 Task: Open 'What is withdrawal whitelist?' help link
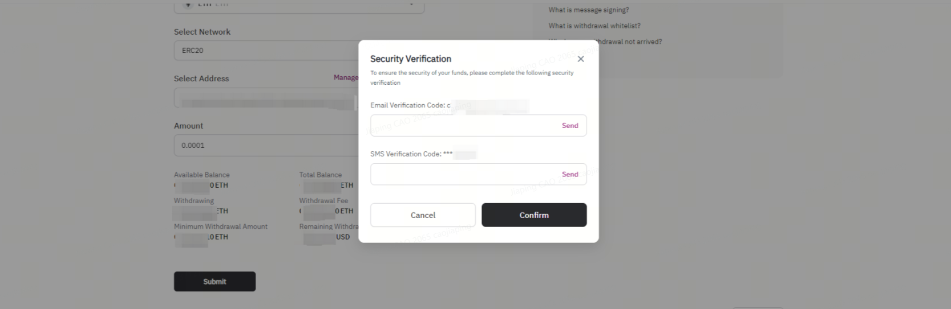(x=594, y=26)
